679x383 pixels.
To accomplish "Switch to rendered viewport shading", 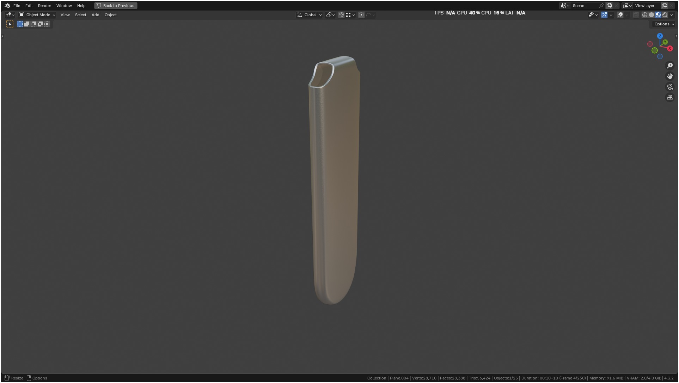I will pyautogui.click(x=665, y=15).
